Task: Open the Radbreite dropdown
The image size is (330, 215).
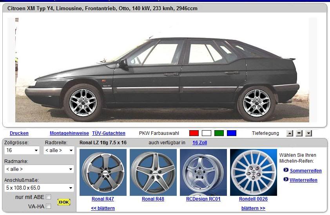Action: [x=59, y=150]
